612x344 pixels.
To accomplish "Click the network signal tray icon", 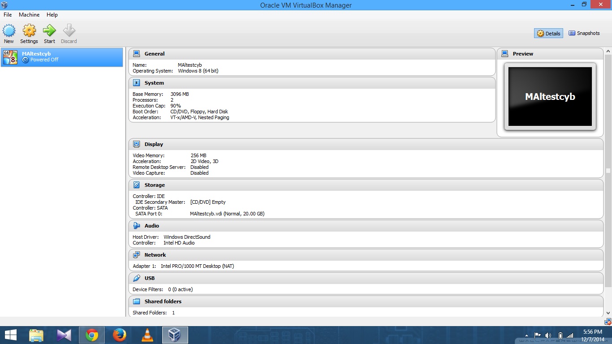I will 570,335.
